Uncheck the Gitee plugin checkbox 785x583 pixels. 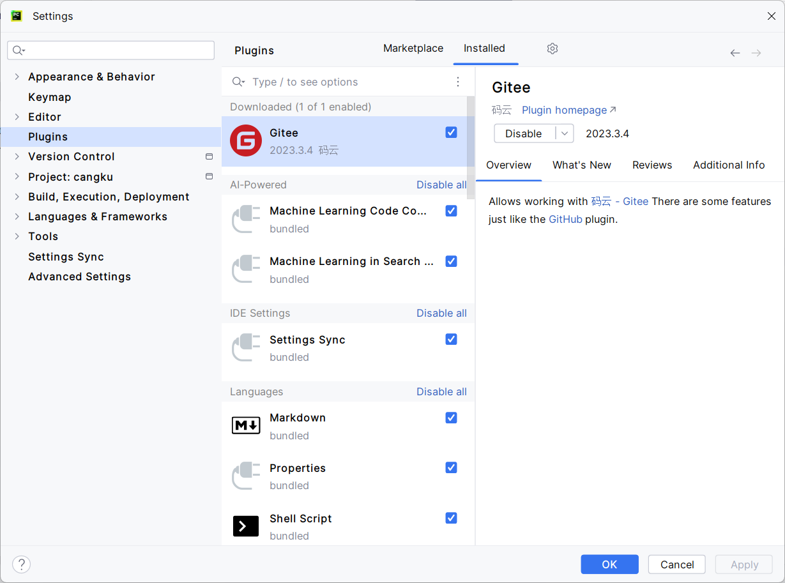click(452, 132)
